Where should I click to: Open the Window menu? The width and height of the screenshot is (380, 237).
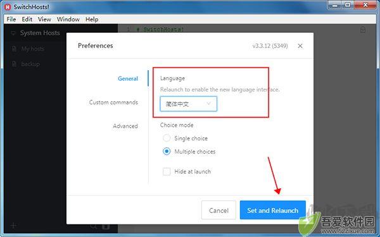(x=68, y=20)
